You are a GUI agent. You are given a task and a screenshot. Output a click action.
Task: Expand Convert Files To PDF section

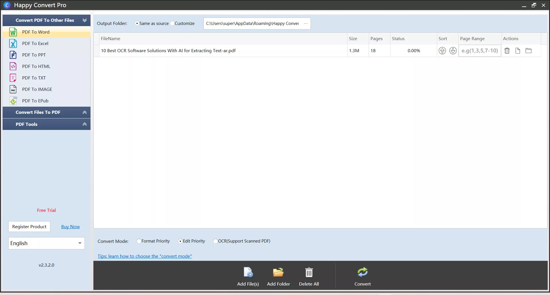pos(85,112)
